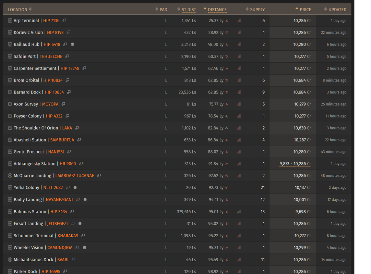Copy LAKA system name icon
The height and width of the screenshot is (274, 371).
coord(77,128)
